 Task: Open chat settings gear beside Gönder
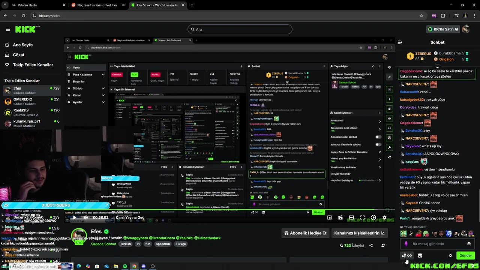click(450, 255)
